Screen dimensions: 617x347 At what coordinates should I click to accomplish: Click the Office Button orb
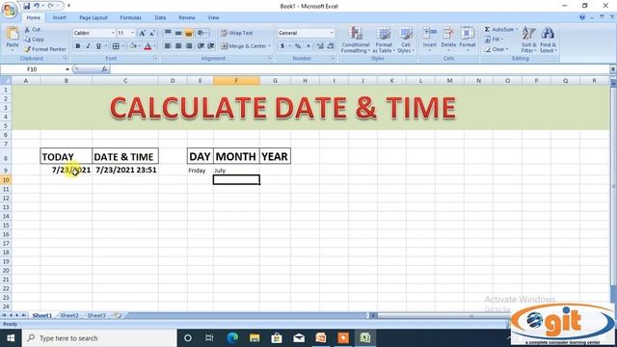pyautogui.click(x=10, y=11)
